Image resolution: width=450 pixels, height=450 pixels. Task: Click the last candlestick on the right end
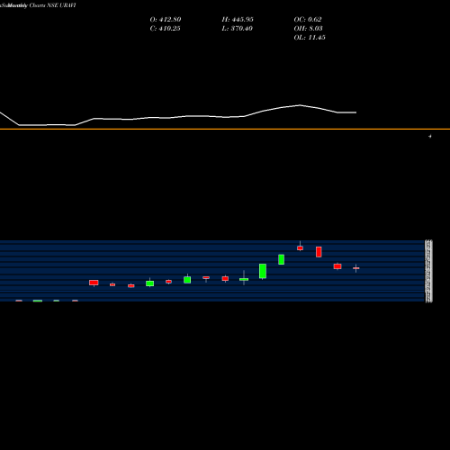point(356,268)
